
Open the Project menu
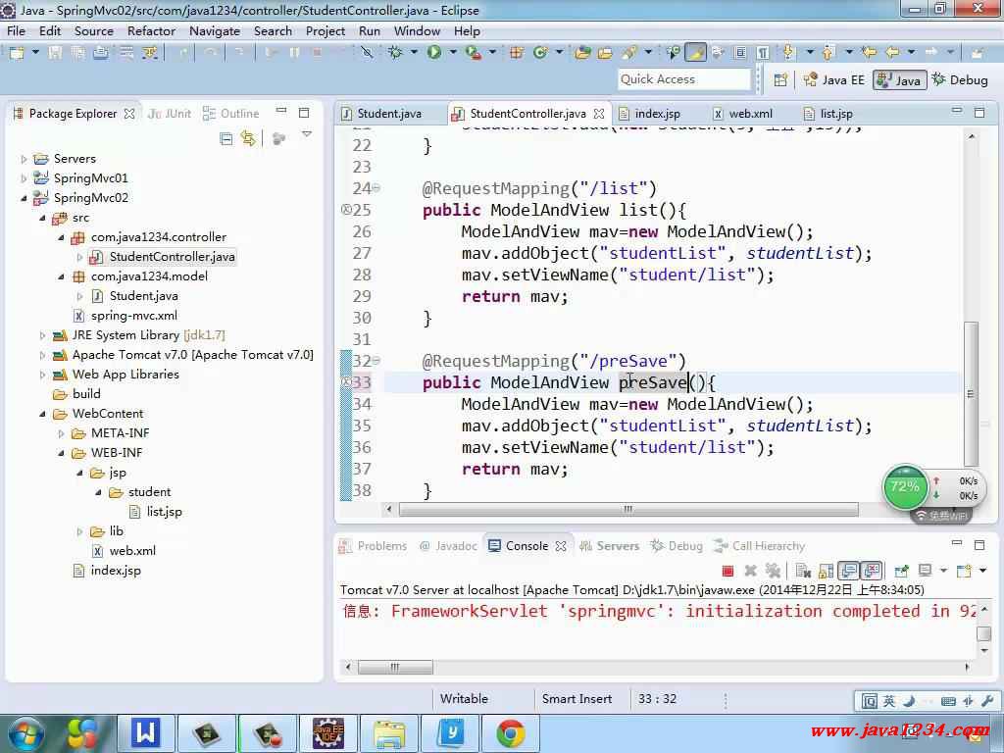coord(326,30)
